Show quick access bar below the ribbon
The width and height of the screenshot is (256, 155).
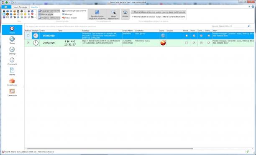(x=159, y=17)
